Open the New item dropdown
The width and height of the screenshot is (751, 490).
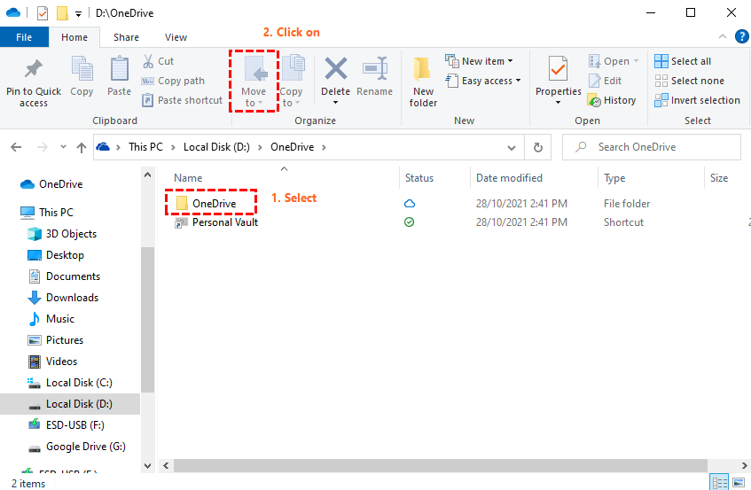[x=479, y=61]
